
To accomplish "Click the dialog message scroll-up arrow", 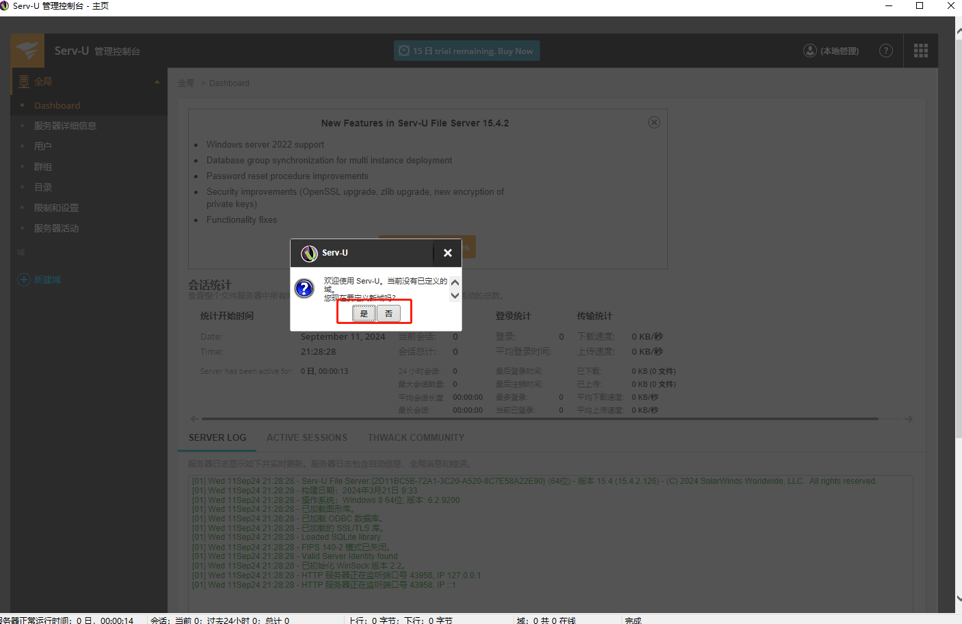I will tap(455, 282).
